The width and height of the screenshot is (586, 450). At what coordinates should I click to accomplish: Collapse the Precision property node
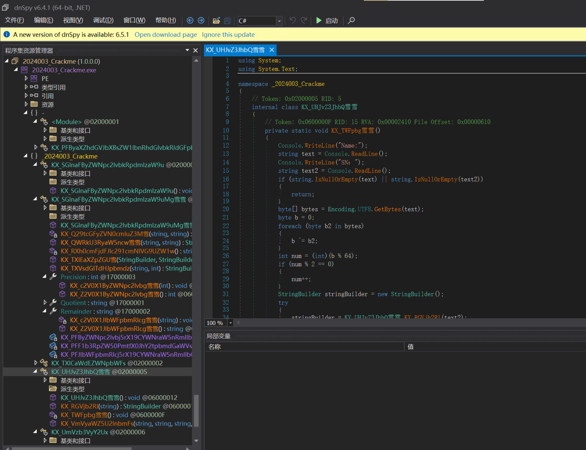point(45,277)
